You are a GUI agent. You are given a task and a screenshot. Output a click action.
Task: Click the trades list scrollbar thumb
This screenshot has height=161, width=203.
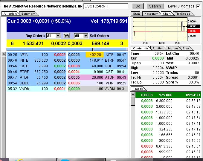pyautogui.click(x=133, y=101)
